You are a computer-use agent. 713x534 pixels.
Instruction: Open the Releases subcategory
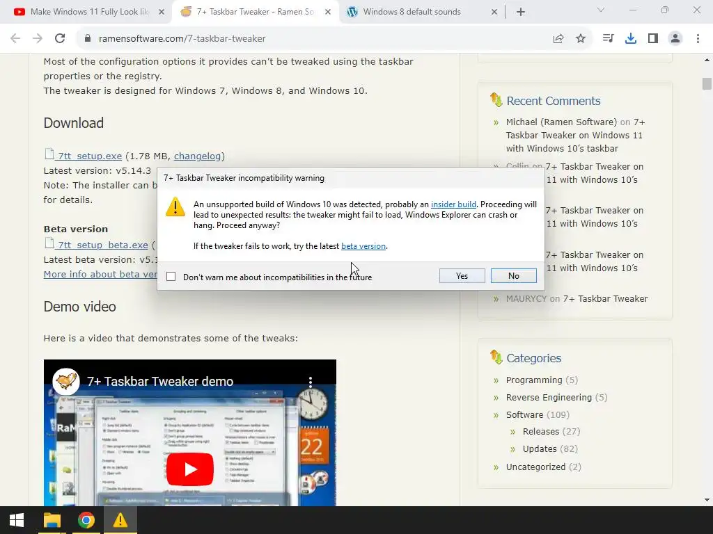[540, 431]
